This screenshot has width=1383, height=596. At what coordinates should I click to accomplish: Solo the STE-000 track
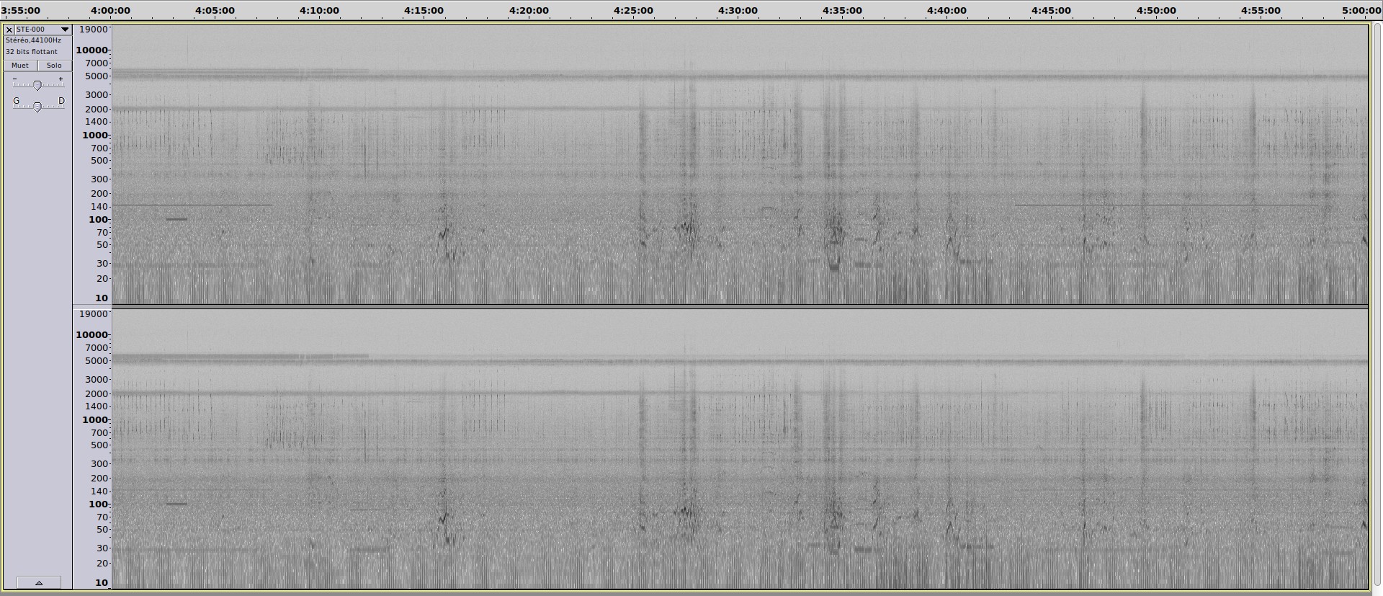54,66
